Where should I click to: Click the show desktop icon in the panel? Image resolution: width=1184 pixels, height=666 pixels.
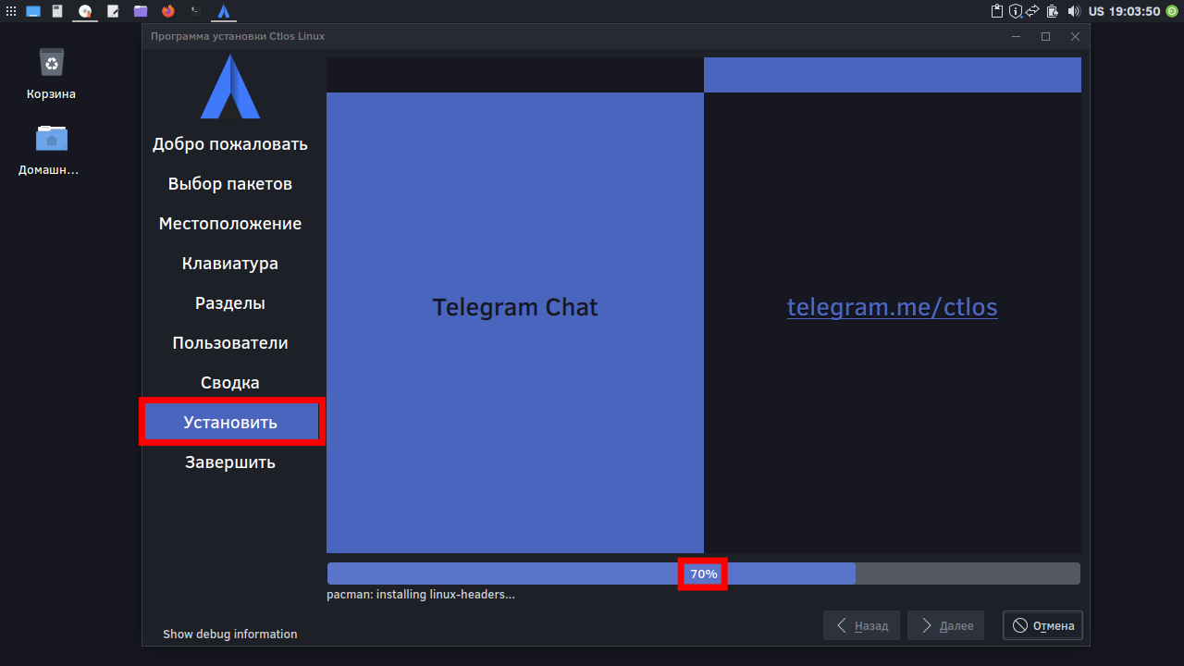point(33,11)
